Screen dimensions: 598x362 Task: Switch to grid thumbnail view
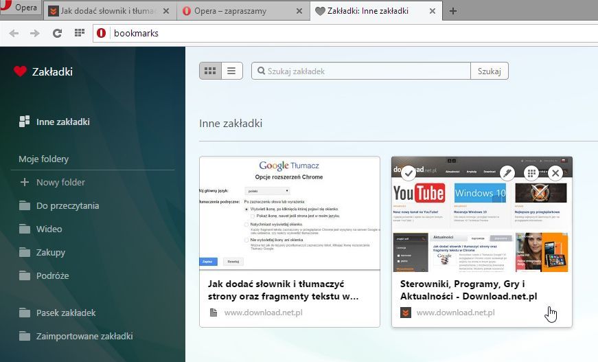(x=210, y=71)
